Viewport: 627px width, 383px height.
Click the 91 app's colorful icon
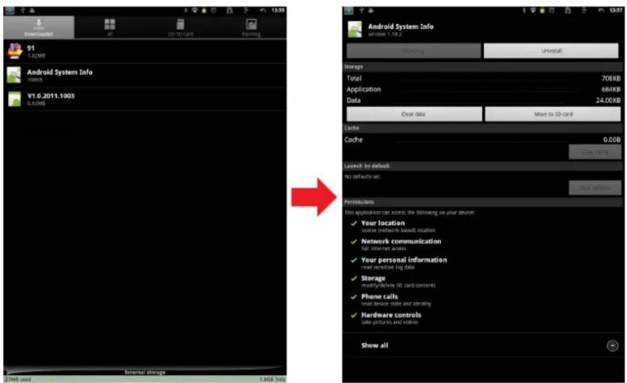pyautogui.click(x=15, y=51)
